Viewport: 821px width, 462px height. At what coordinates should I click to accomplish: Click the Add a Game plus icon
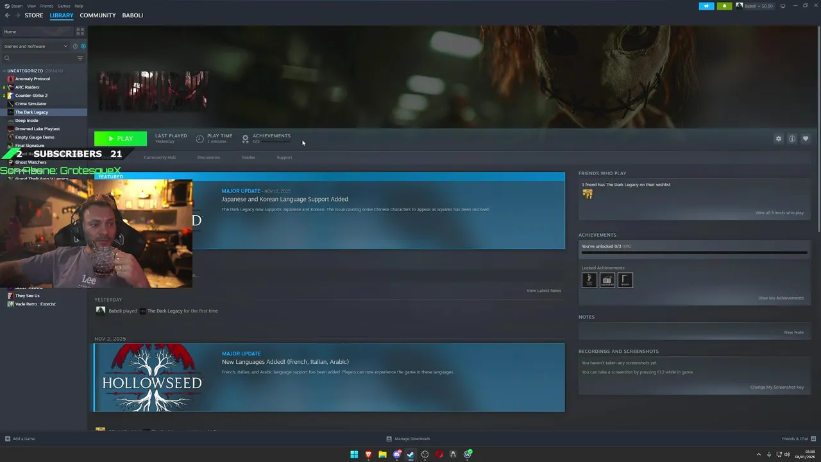[x=8, y=439]
